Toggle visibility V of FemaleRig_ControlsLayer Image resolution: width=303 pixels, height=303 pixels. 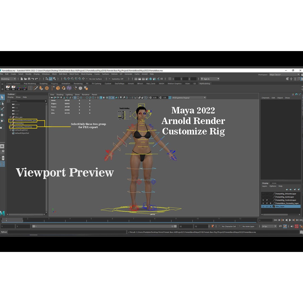coord(263,200)
